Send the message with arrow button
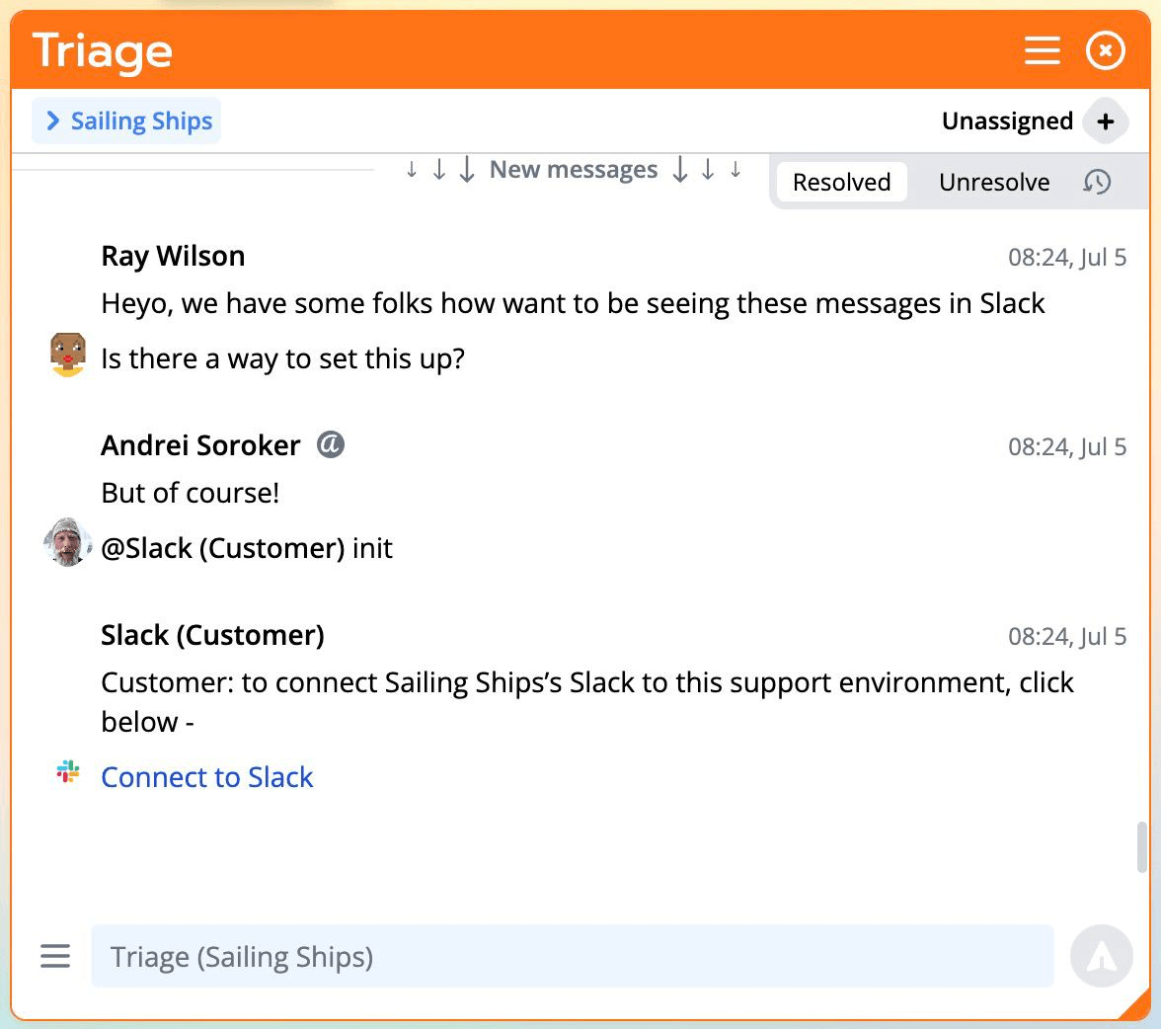This screenshot has height=1029, width=1161. 1102,956
